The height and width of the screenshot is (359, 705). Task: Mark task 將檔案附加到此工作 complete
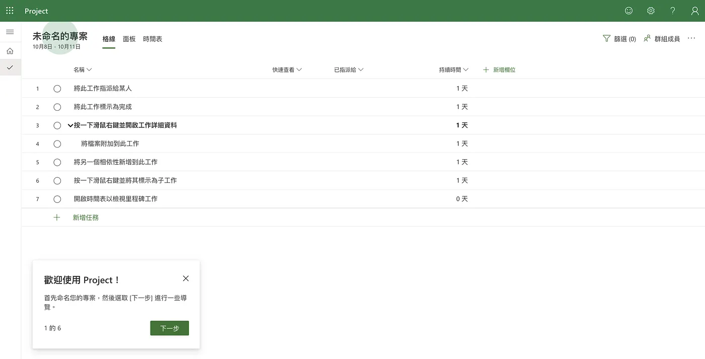(x=57, y=144)
